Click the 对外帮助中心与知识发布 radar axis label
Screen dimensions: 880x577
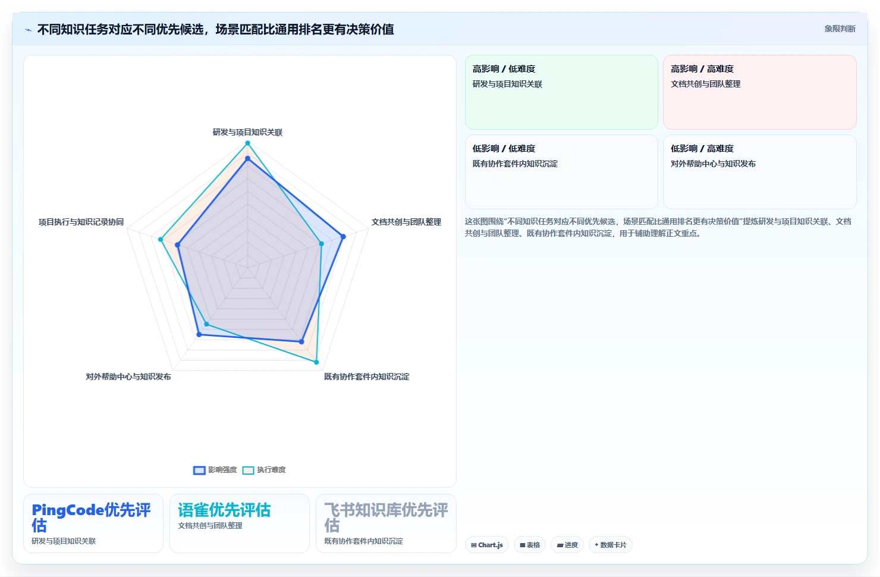128,377
